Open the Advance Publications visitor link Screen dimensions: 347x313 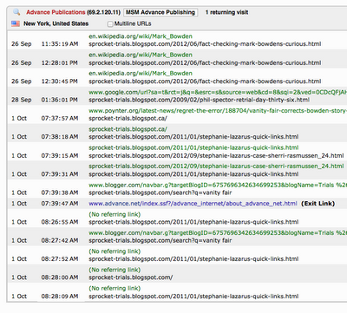[56, 12]
